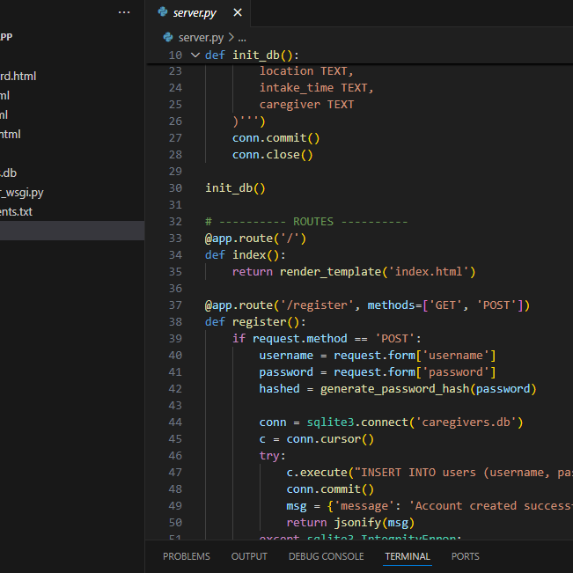Click line number 37 in the gutter
573x573 pixels.
click(173, 305)
